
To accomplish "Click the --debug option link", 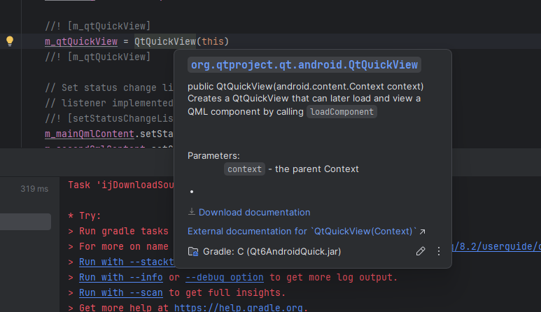I will click(x=225, y=278).
